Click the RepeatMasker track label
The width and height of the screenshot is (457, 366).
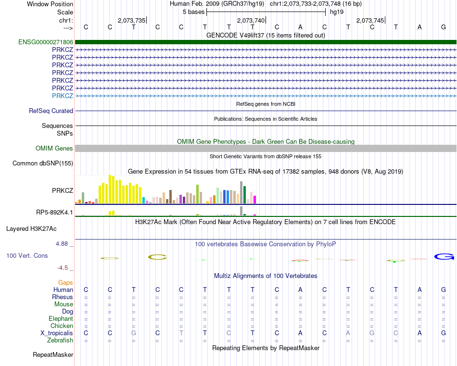[53, 354]
